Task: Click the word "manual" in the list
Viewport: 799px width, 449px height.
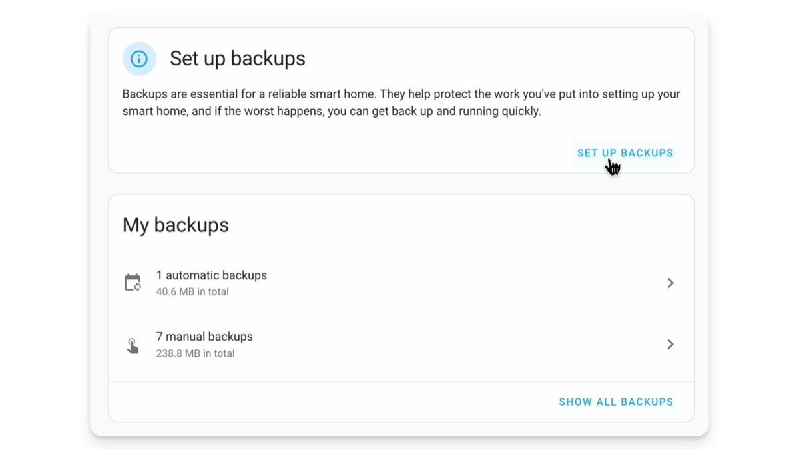Action: [x=186, y=337]
